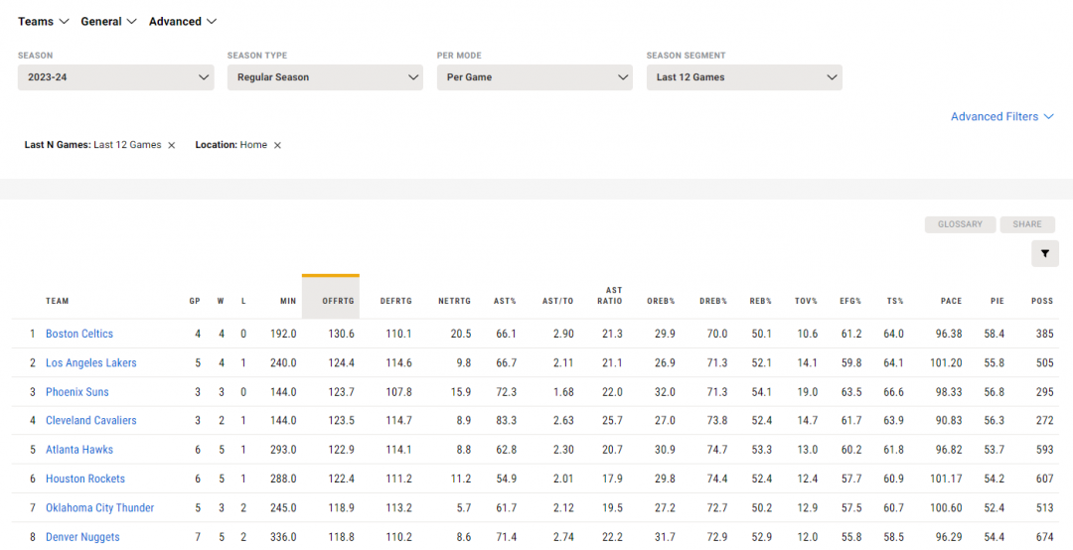
Task: Click the Rockets POSS value 607
Action: point(1045,479)
